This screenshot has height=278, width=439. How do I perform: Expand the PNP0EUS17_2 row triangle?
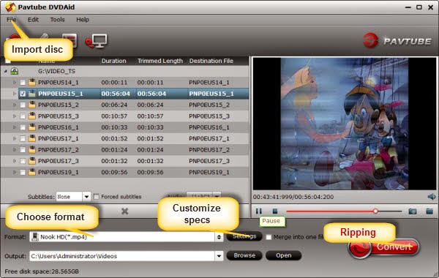(15, 150)
